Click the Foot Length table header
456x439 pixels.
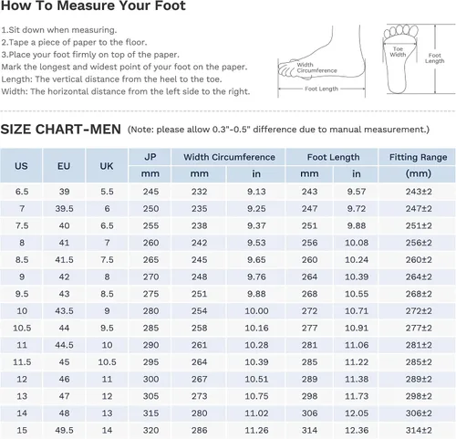333,157
